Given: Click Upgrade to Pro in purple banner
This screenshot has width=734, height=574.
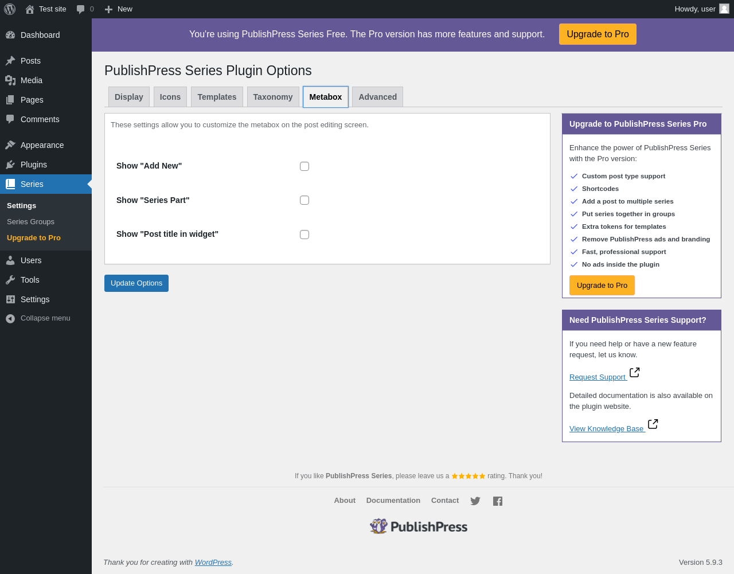Looking at the screenshot, I should point(598,34).
